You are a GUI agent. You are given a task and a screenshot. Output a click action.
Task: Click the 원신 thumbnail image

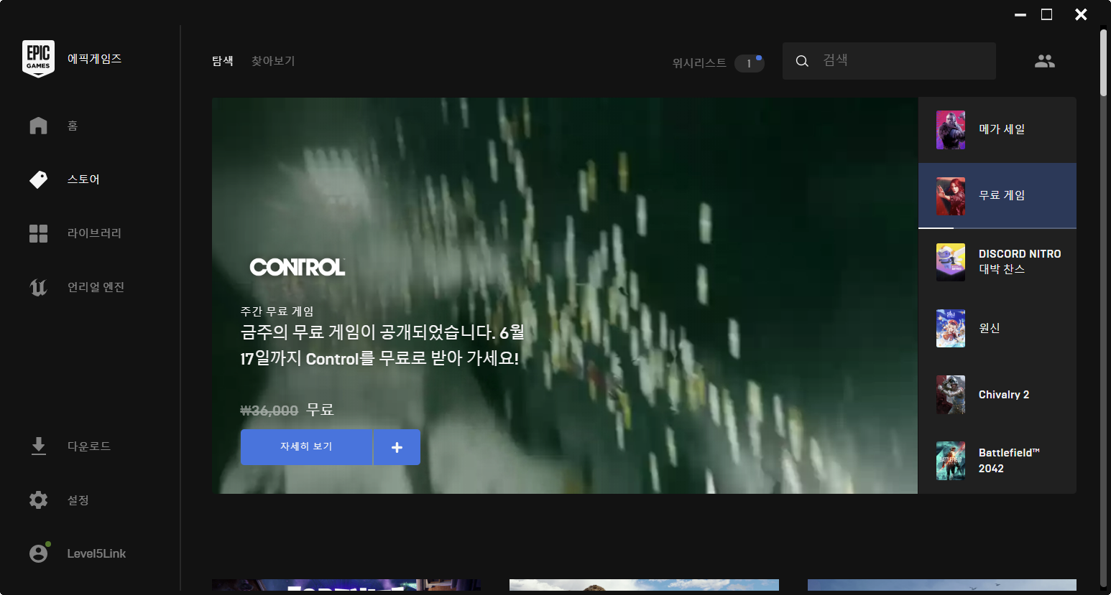(x=951, y=328)
